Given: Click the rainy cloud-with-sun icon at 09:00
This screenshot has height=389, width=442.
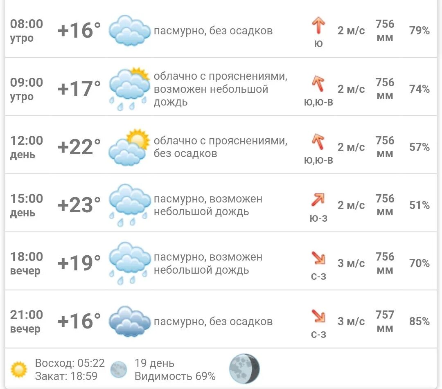Looking at the screenshot, I should tap(129, 89).
